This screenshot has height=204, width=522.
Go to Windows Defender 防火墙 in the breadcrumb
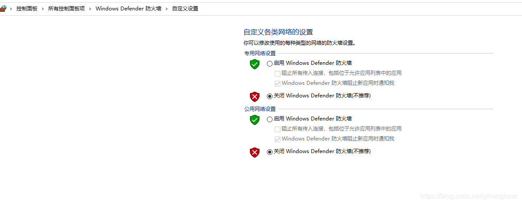[x=128, y=9]
